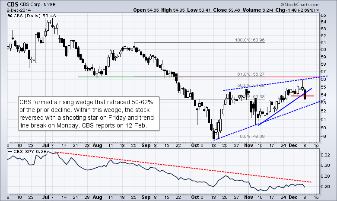The height and width of the screenshot is (201, 337).
Task: Click the 8-Dec-2014 date label
Action: tap(19, 10)
